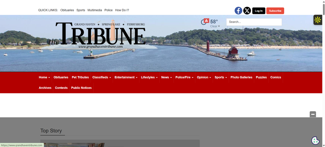Open Obituaries in the red navigation bar
This screenshot has width=325, height=147.
61,77
